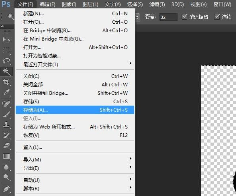Select the Gradient tool
The height and width of the screenshot is (196, 237).
click(x=6, y=156)
